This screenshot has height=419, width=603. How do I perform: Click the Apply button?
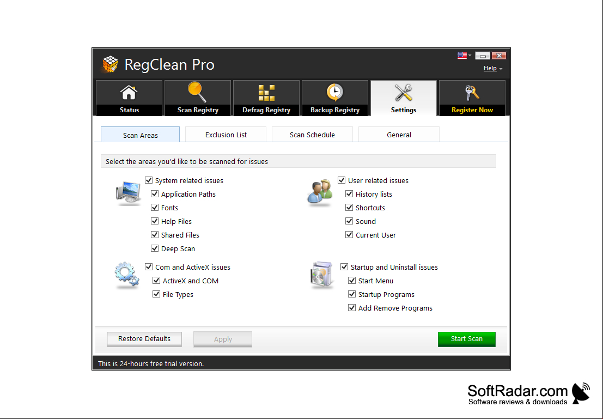point(223,339)
